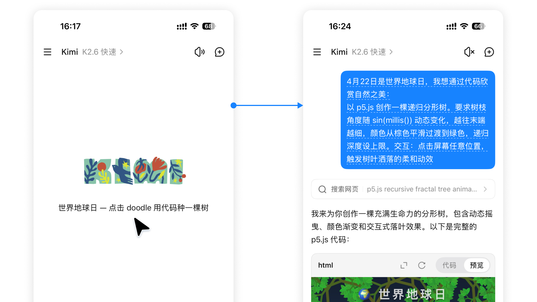Start a new chat in left phone
The height and width of the screenshot is (302, 537).
point(220,52)
